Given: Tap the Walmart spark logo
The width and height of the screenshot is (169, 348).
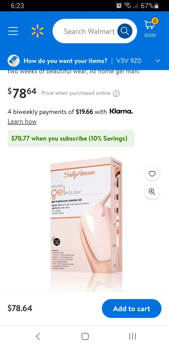Looking at the screenshot, I should click(x=38, y=31).
